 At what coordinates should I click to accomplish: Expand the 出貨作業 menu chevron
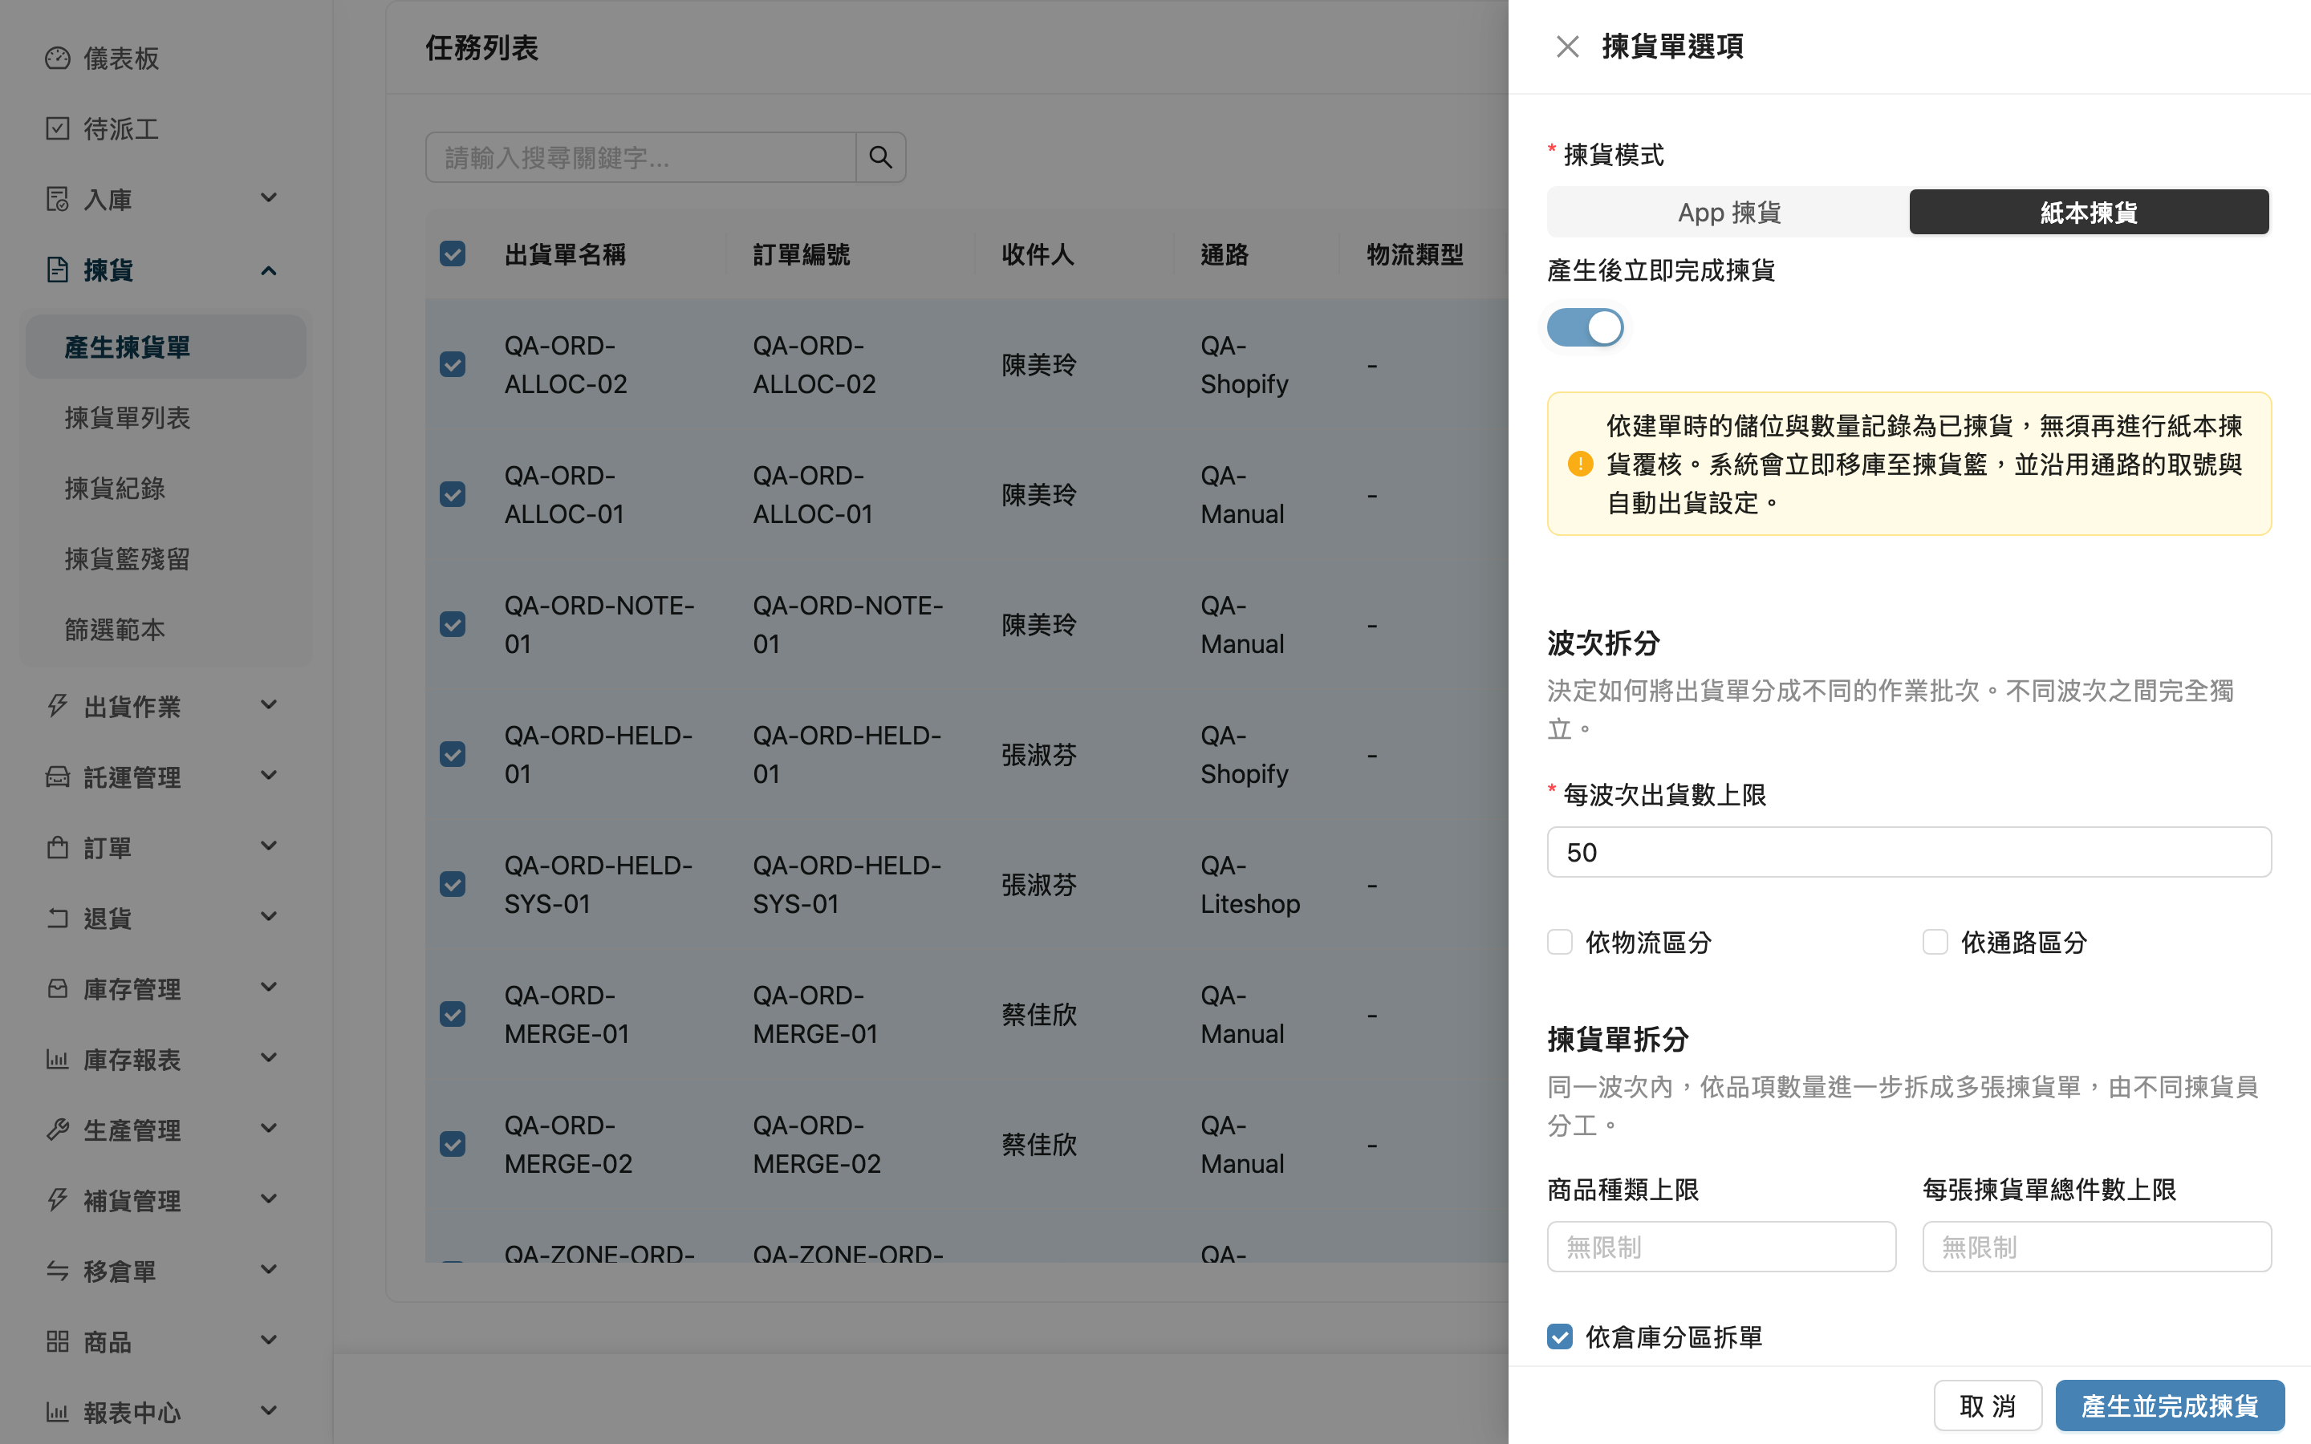pyautogui.click(x=270, y=706)
